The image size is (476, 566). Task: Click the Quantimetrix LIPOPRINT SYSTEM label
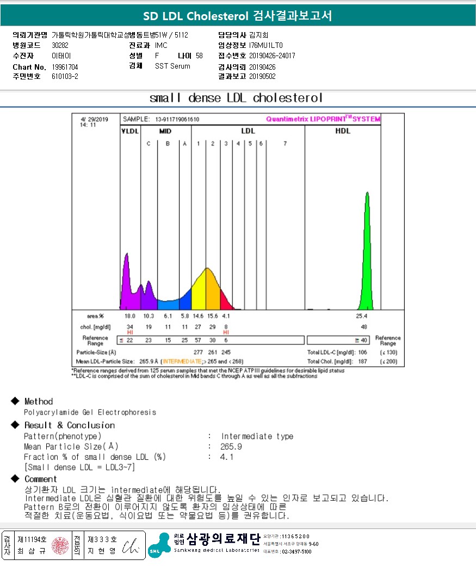[x=323, y=119]
